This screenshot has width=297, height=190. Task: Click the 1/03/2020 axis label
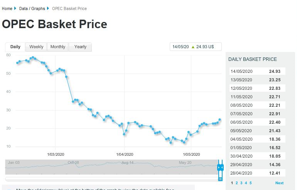pyautogui.click(x=56, y=155)
